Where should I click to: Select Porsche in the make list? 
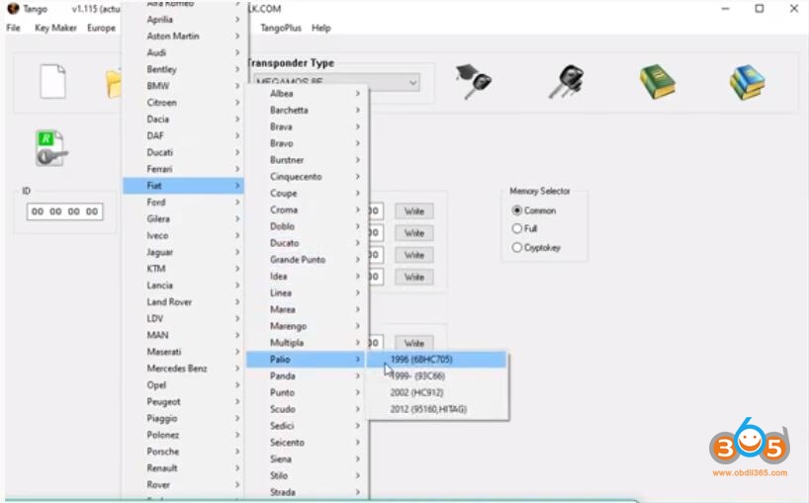183,451
